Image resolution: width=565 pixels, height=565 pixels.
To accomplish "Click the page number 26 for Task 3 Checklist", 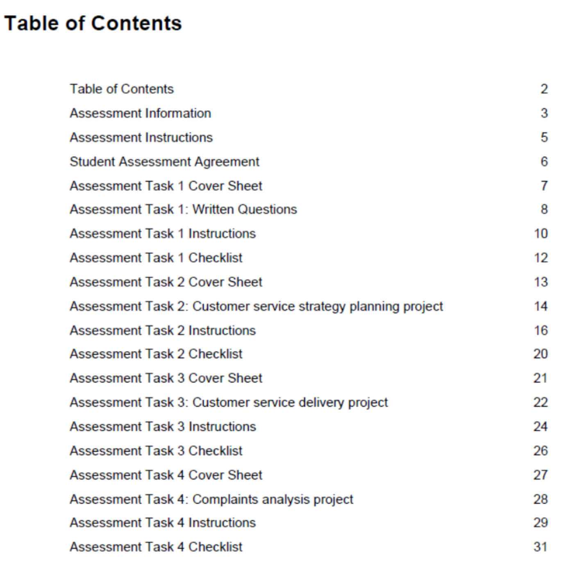I will 540,451.
